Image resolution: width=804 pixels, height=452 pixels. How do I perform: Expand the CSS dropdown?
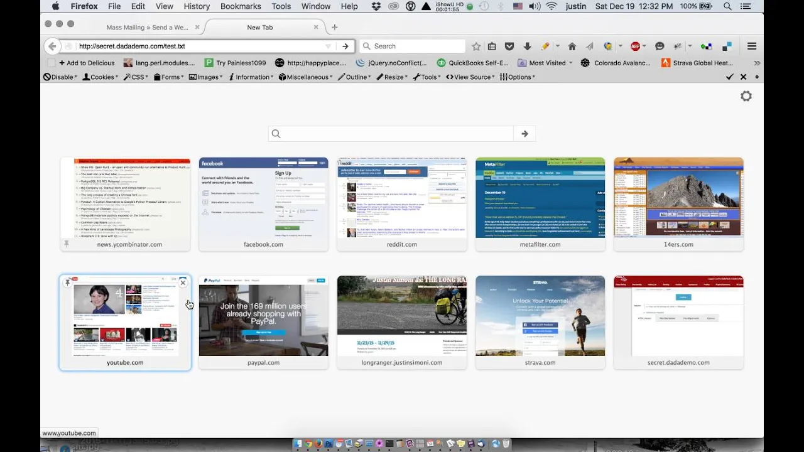pyautogui.click(x=136, y=77)
